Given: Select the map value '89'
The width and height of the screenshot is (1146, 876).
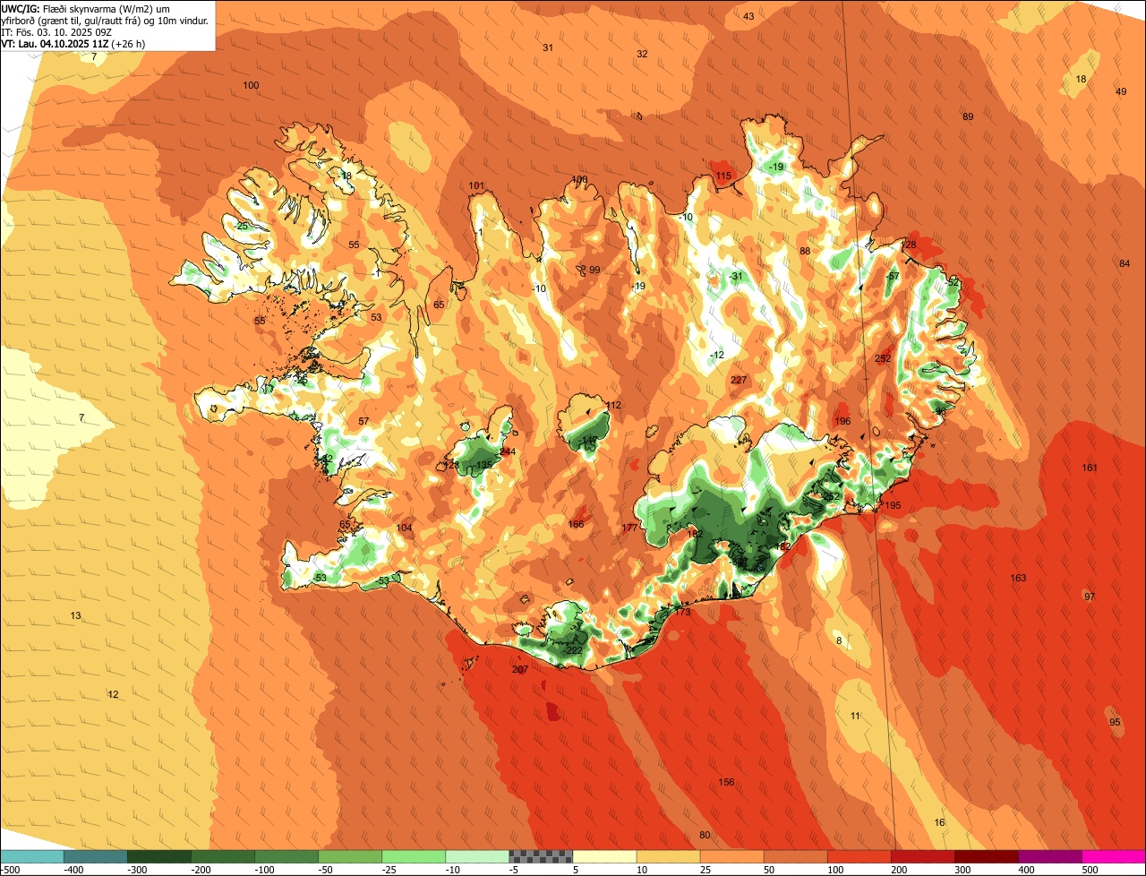Looking at the screenshot, I should pyautogui.click(x=968, y=117).
